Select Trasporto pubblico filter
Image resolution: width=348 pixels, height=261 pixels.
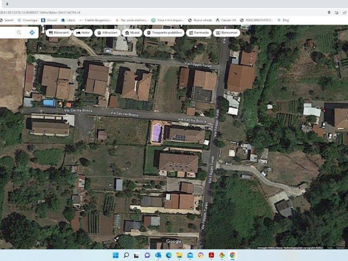pos(164,33)
